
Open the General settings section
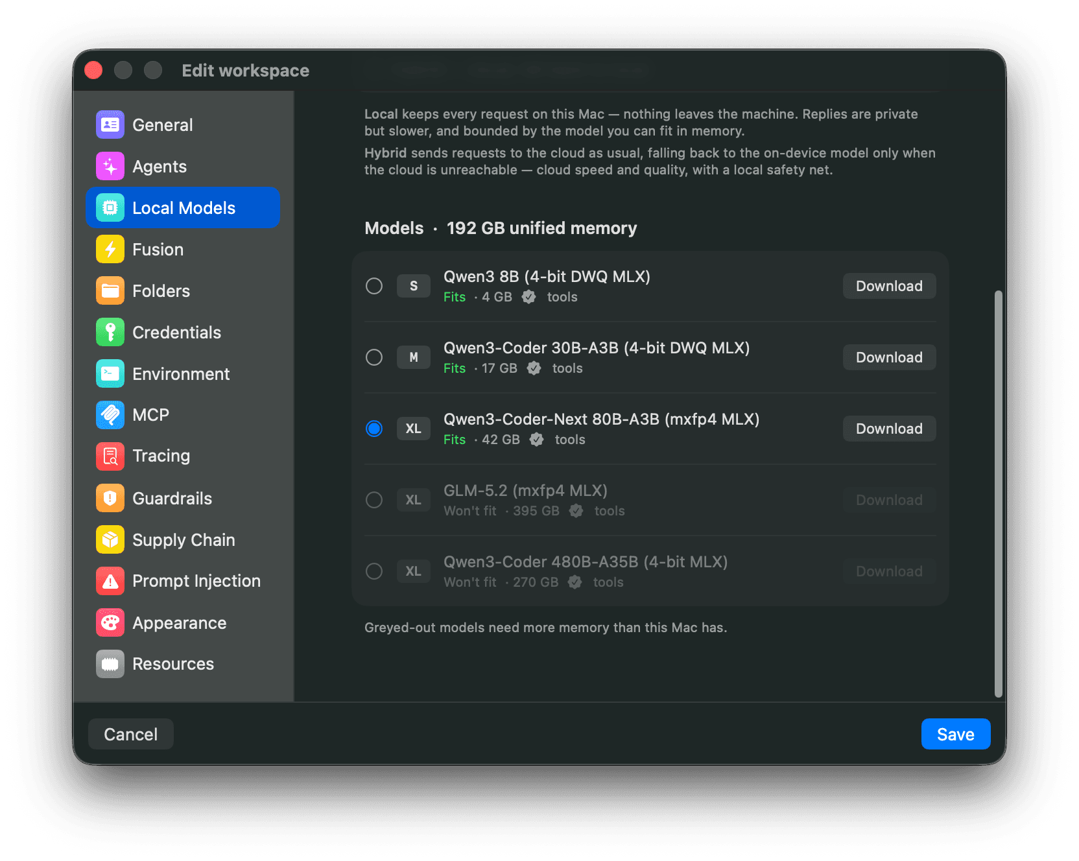[x=183, y=124]
